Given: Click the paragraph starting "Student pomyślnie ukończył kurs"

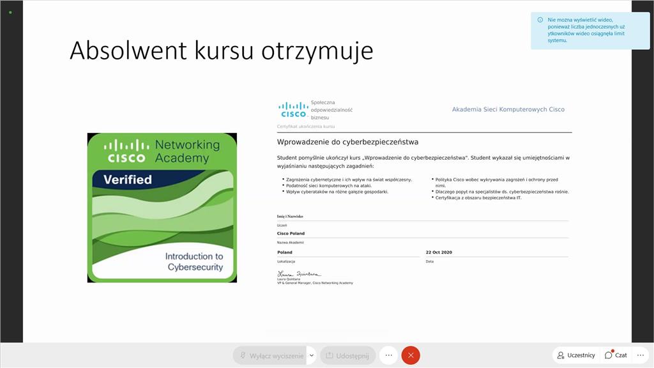Looking at the screenshot, I should [423, 162].
